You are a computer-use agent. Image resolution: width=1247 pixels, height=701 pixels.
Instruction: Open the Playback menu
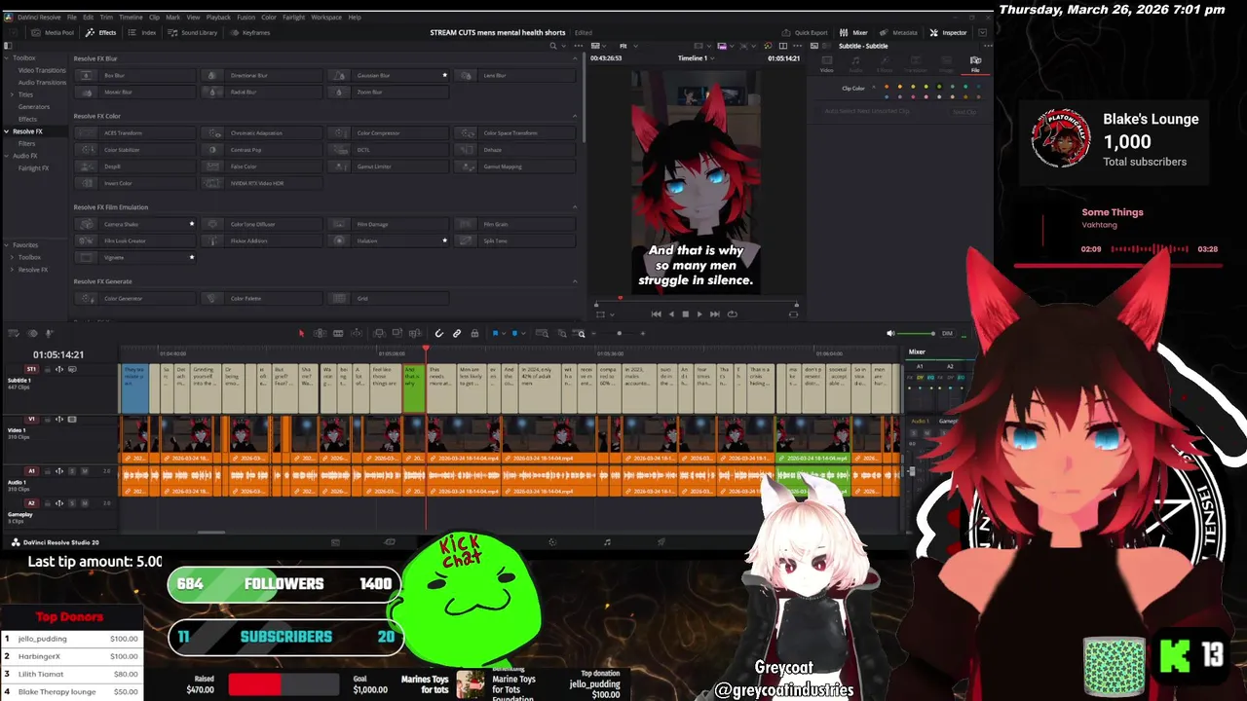(218, 17)
